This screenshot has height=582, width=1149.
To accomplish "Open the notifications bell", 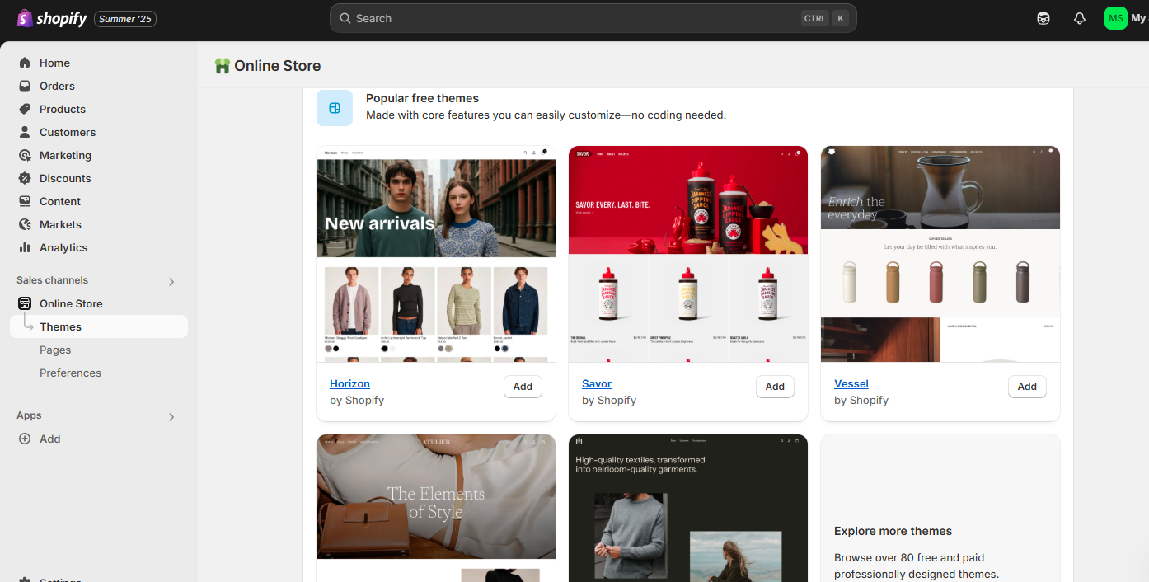I will coord(1080,18).
